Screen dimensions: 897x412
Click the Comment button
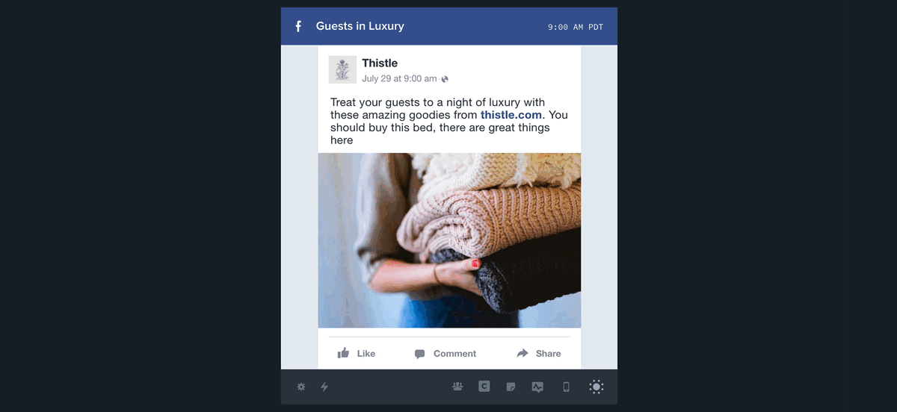[445, 353]
